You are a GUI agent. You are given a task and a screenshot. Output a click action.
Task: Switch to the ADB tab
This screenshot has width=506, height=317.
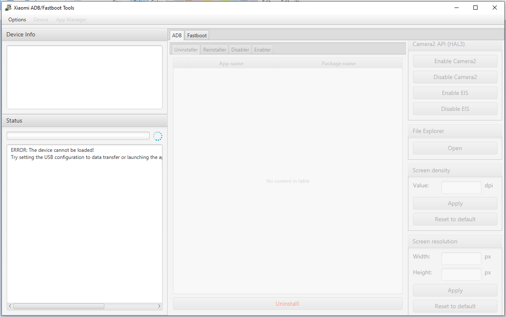177,36
